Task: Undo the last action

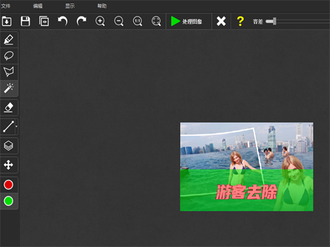Action: (63, 21)
